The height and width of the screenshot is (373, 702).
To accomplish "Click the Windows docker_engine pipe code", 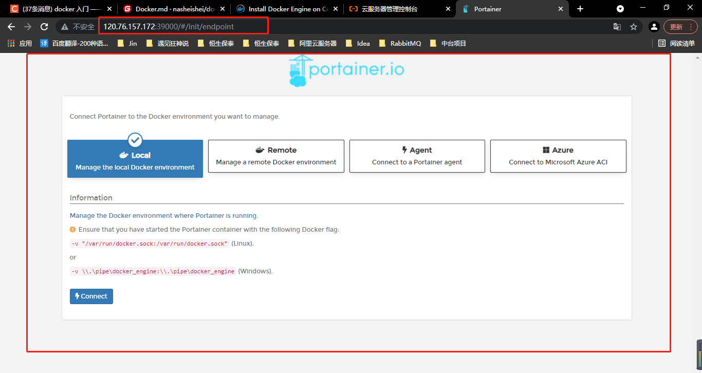I will [153, 271].
